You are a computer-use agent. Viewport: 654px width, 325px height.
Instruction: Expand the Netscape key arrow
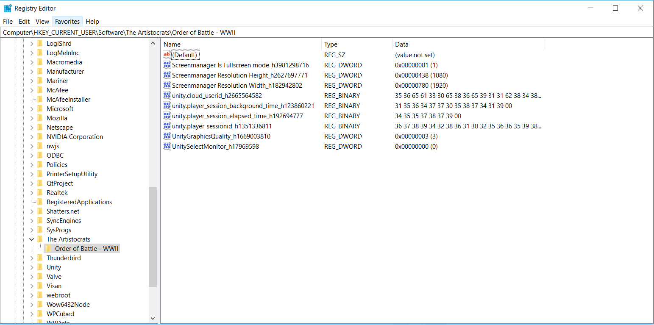tap(31, 127)
